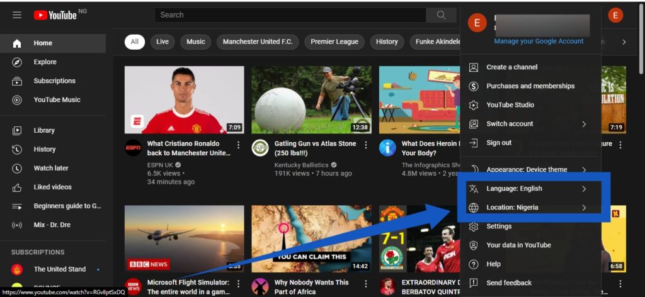Open options for the Gatling Gun video
The image size is (645, 297).
(366, 145)
